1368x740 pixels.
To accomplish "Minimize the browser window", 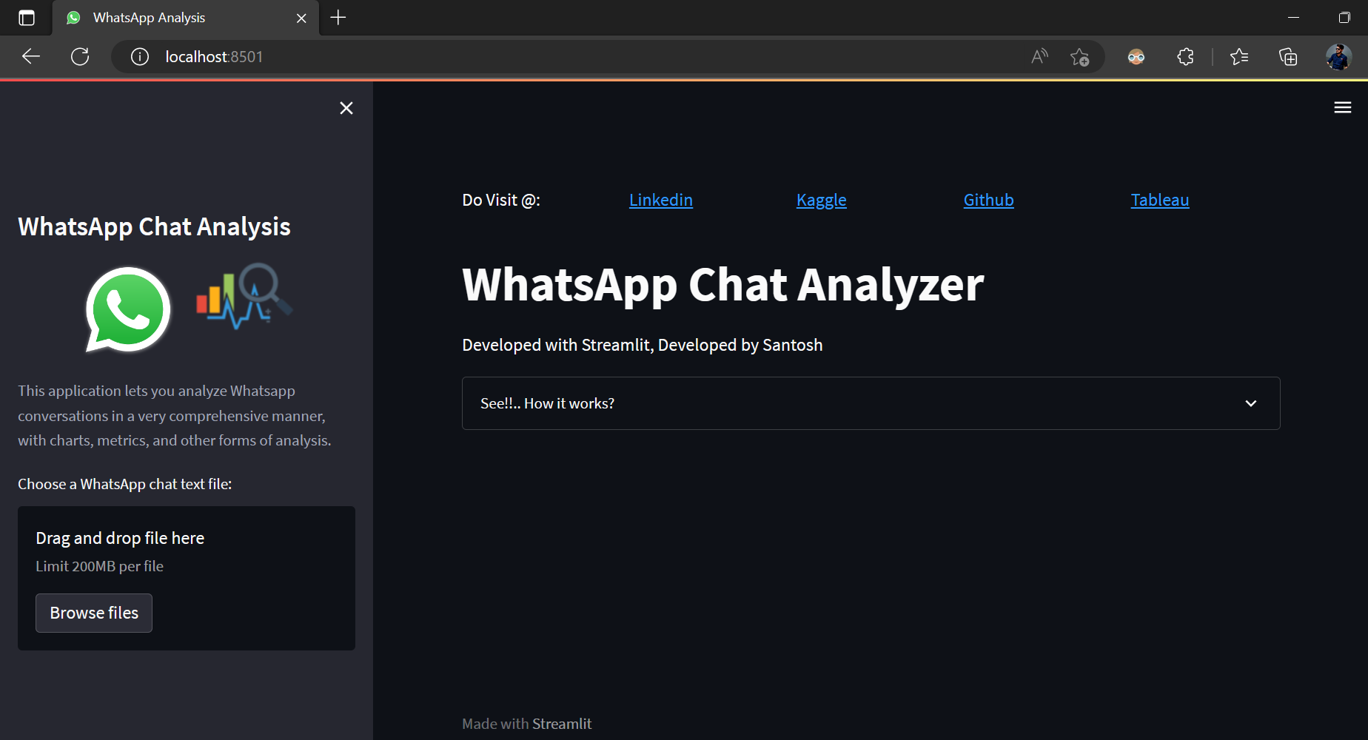I will coord(1294,18).
